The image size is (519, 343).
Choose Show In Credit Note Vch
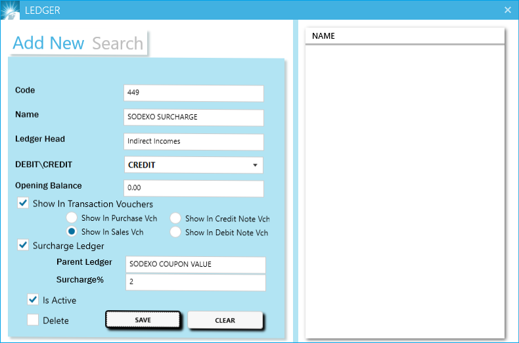tap(175, 219)
